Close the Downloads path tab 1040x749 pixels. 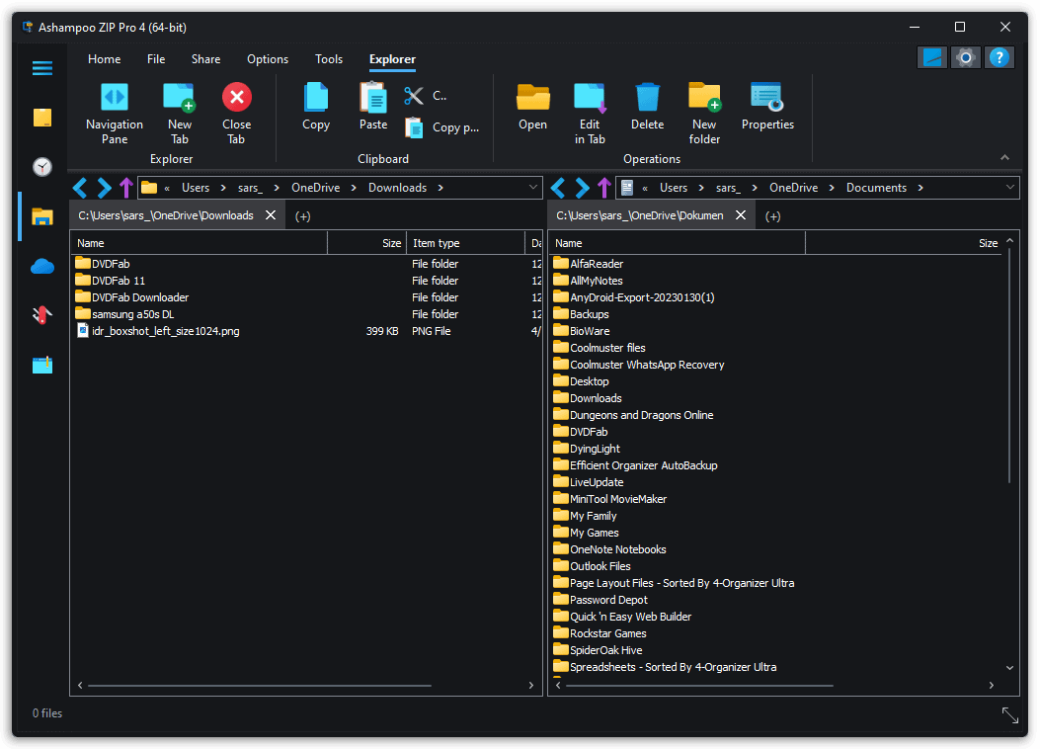click(271, 215)
